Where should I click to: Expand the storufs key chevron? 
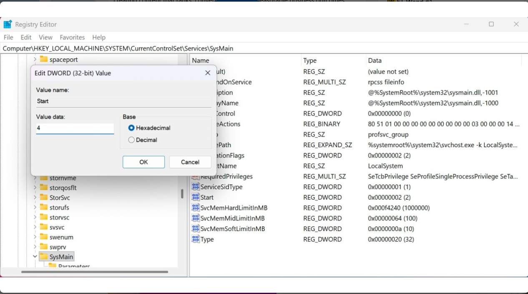[x=35, y=207]
